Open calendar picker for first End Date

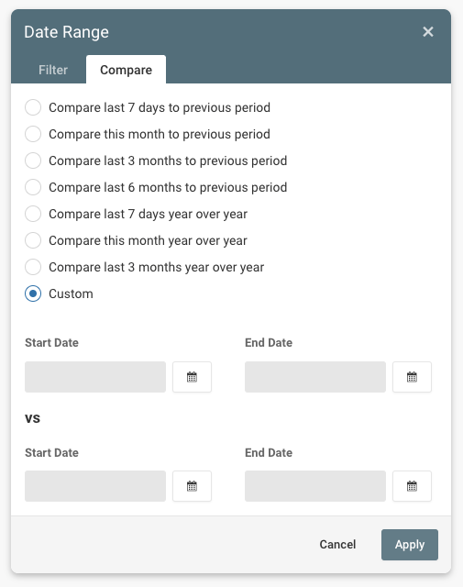pos(412,377)
